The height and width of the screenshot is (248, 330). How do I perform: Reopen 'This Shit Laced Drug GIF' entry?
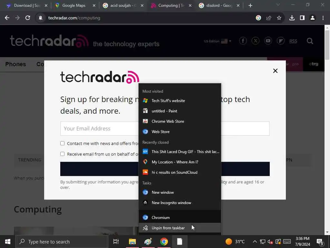tap(180, 152)
